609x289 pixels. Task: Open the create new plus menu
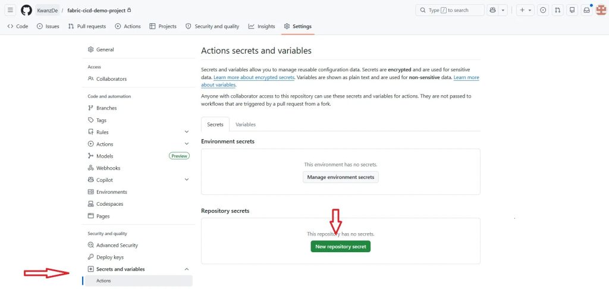pos(525,10)
